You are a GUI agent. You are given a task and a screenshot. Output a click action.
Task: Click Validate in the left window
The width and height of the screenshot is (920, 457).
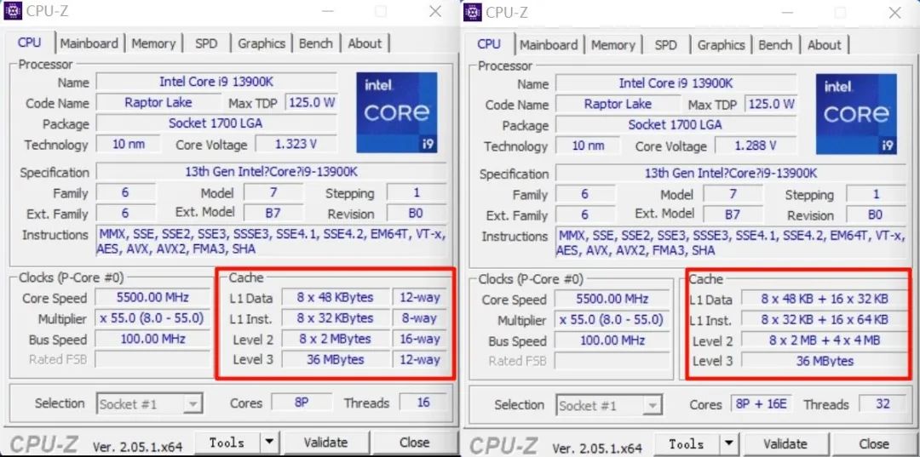325,443
